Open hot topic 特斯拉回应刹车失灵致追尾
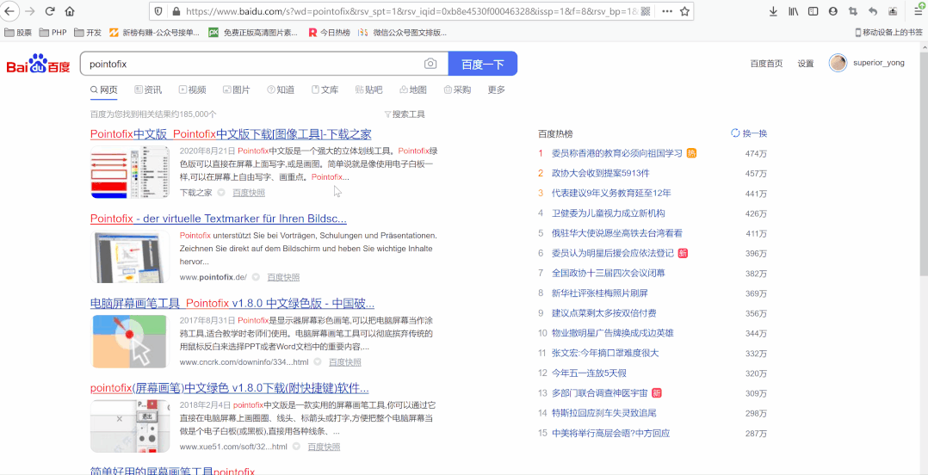The image size is (928, 475). pyautogui.click(x=603, y=413)
